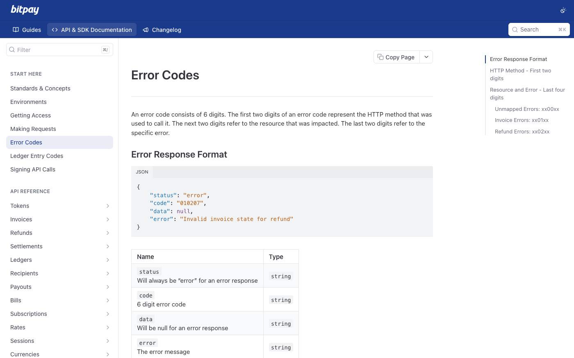Image resolution: width=574 pixels, height=358 pixels.
Task: Jump to Refund Errors: xx02xx
Action: click(x=522, y=132)
